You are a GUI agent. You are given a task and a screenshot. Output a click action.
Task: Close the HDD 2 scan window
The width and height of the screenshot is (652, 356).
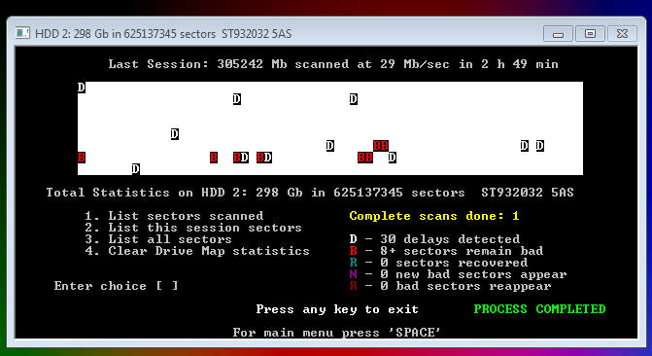pyautogui.click(x=622, y=34)
